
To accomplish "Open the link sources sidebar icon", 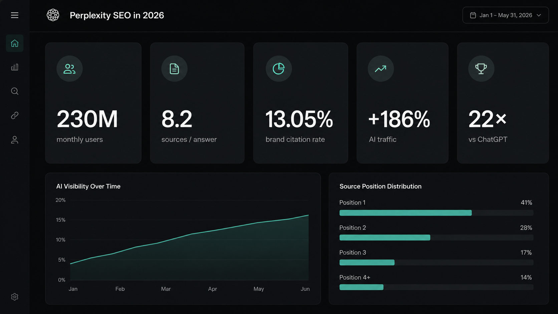I will pyautogui.click(x=15, y=115).
